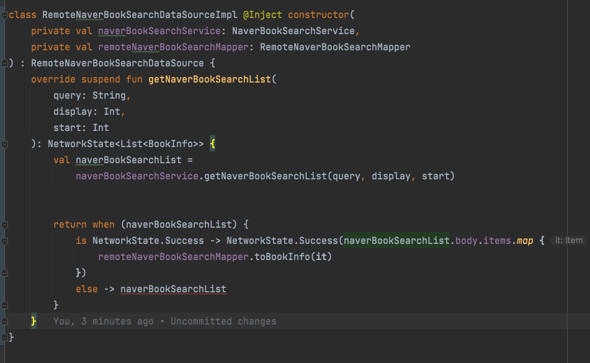Click the 'else' keyword

(x=86, y=289)
